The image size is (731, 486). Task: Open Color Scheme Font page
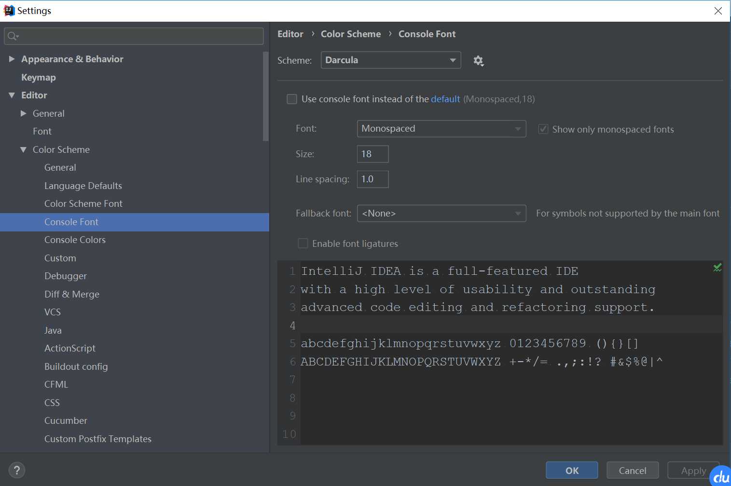(83, 203)
